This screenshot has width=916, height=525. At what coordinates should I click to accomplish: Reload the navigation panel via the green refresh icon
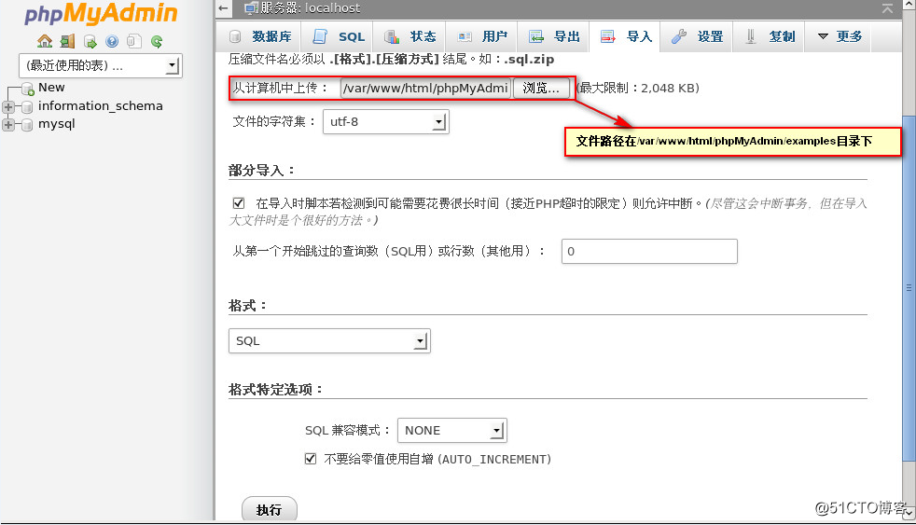tap(157, 41)
